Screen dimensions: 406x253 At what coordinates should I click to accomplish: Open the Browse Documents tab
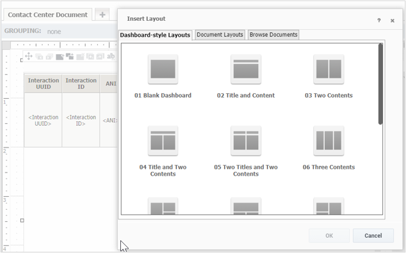(x=274, y=35)
